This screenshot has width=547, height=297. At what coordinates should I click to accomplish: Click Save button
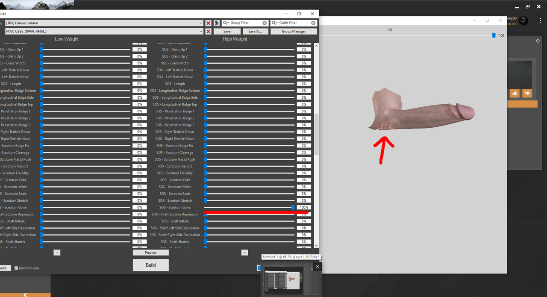(227, 32)
